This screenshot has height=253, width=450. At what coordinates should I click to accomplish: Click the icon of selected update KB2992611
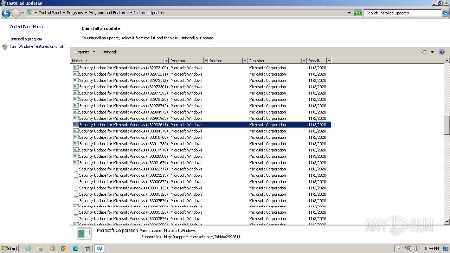[76, 124]
